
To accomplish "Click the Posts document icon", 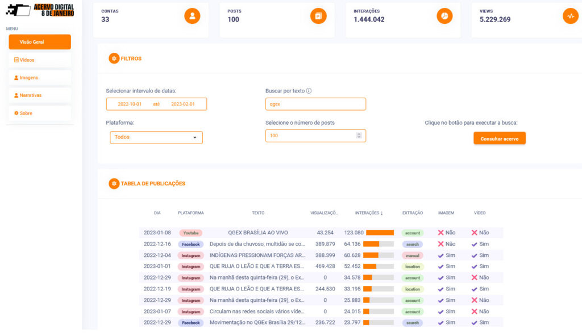I will 318,16.
